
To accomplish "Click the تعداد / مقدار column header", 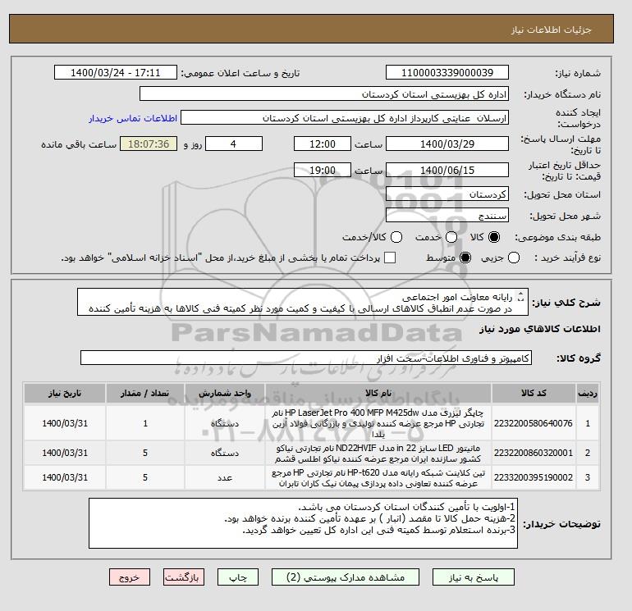I will click(x=145, y=393).
